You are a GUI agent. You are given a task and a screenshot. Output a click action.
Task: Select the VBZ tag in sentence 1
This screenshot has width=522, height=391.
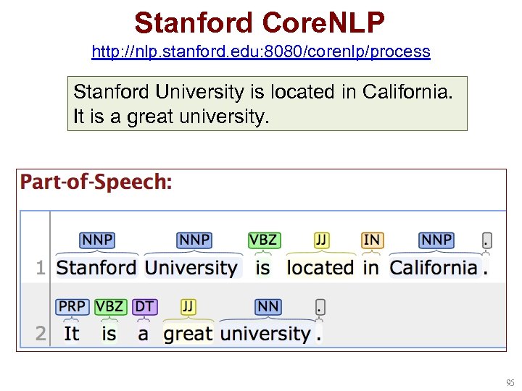pyautogui.click(x=262, y=240)
